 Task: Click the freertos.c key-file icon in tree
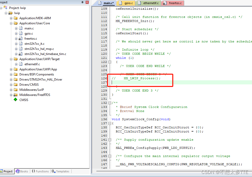(20, 38)
